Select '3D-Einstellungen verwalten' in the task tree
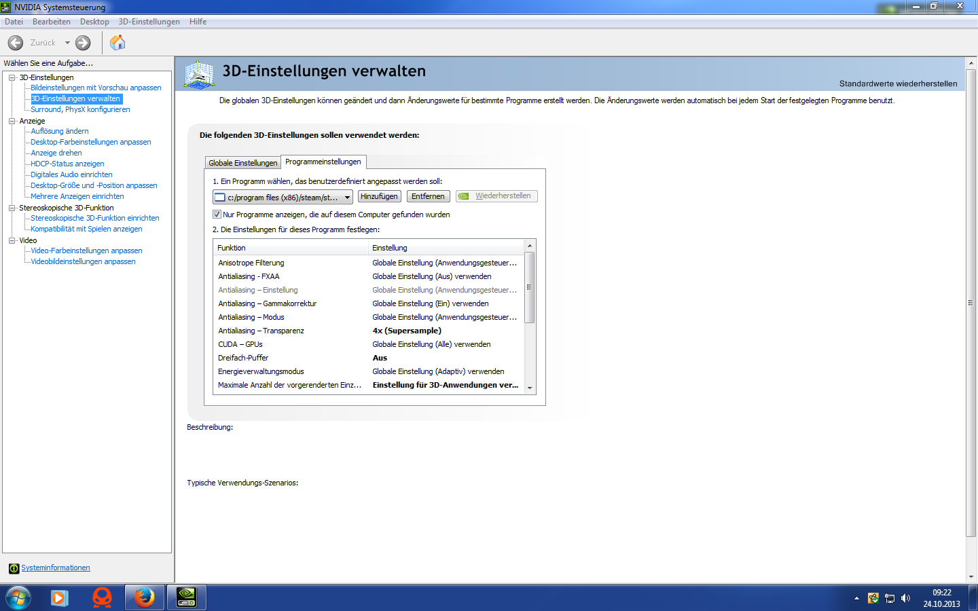 tap(75, 99)
